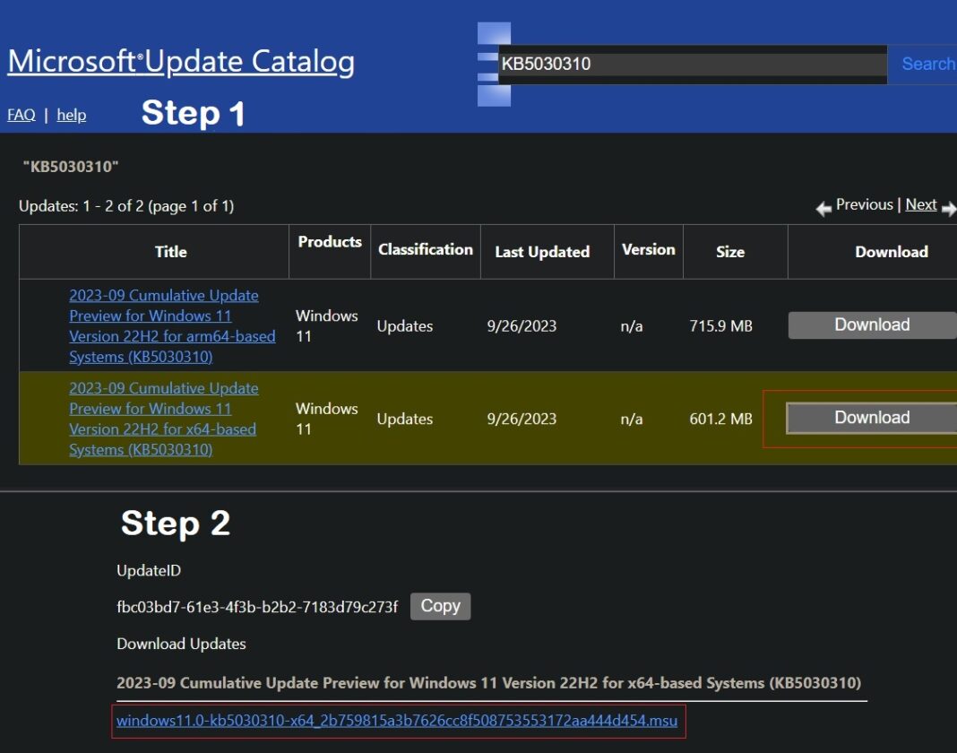Click the Previous page arrow icon

click(x=823, y=208)
